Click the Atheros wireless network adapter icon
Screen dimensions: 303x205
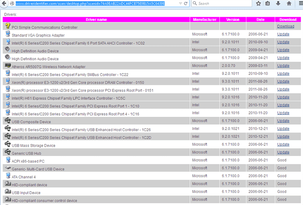pyautogui.click(x=8, y=66)
